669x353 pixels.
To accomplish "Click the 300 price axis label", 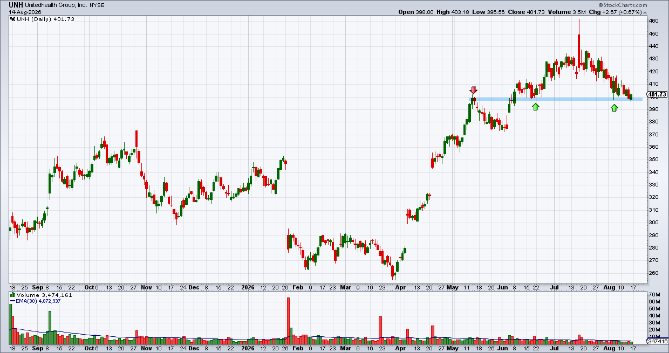I will point(654,223).
